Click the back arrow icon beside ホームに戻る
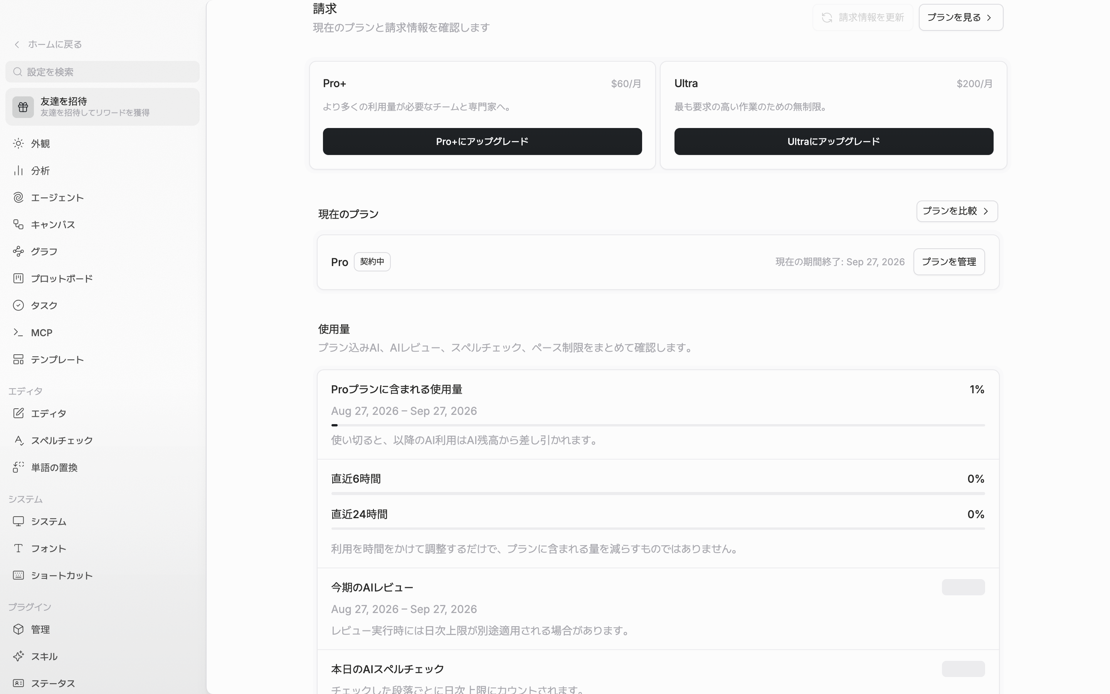This screenshot has width=1110, height=694. click(x=17, y=44)
